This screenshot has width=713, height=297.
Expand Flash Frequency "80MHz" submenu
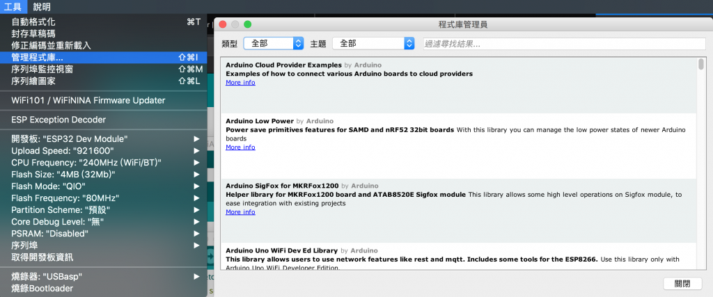(104, 198)
